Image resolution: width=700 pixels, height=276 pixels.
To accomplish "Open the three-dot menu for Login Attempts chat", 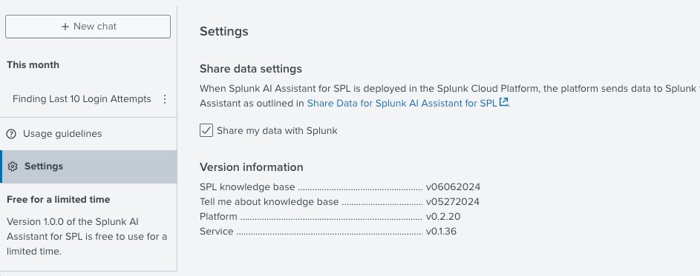I will [165, 99].
